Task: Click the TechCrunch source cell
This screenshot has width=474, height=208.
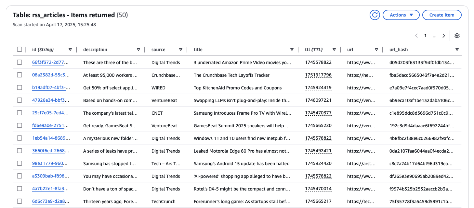Action: [x=164, y=202]
